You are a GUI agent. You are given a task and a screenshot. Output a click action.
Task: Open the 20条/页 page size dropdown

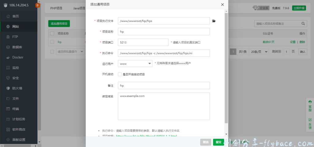click(x=259, y=52)
